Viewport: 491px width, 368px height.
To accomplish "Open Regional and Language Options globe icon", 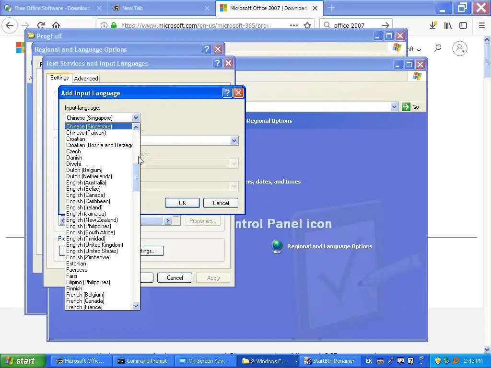I will pos(277,246).
